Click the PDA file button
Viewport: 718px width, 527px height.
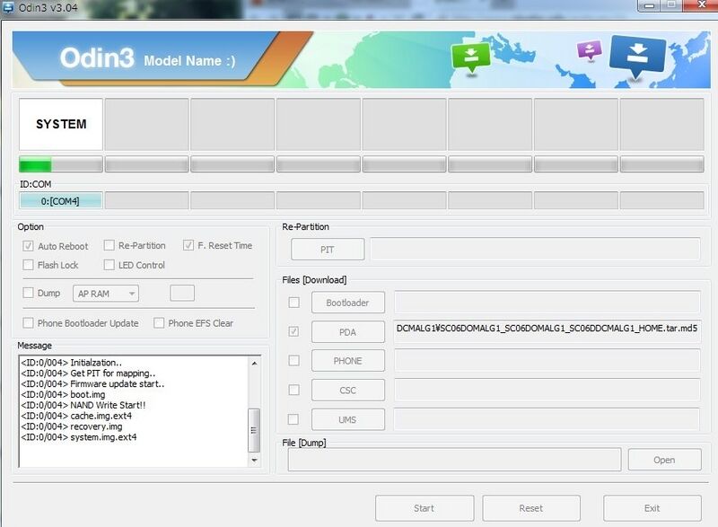(348, 332)
